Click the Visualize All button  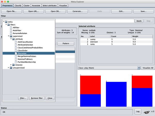148,68
